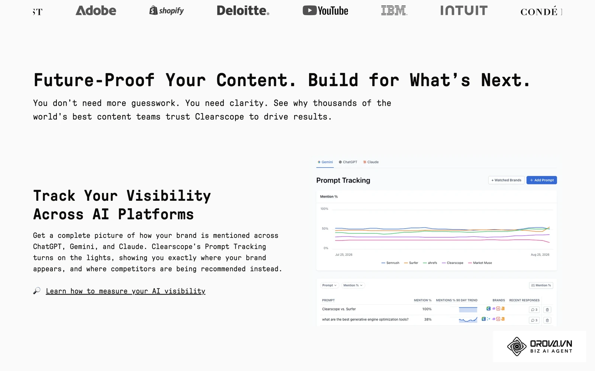Open recent responses for Clearscope vs. Surfer
This screenshot has height=371, width=595.
click(534, 310)
